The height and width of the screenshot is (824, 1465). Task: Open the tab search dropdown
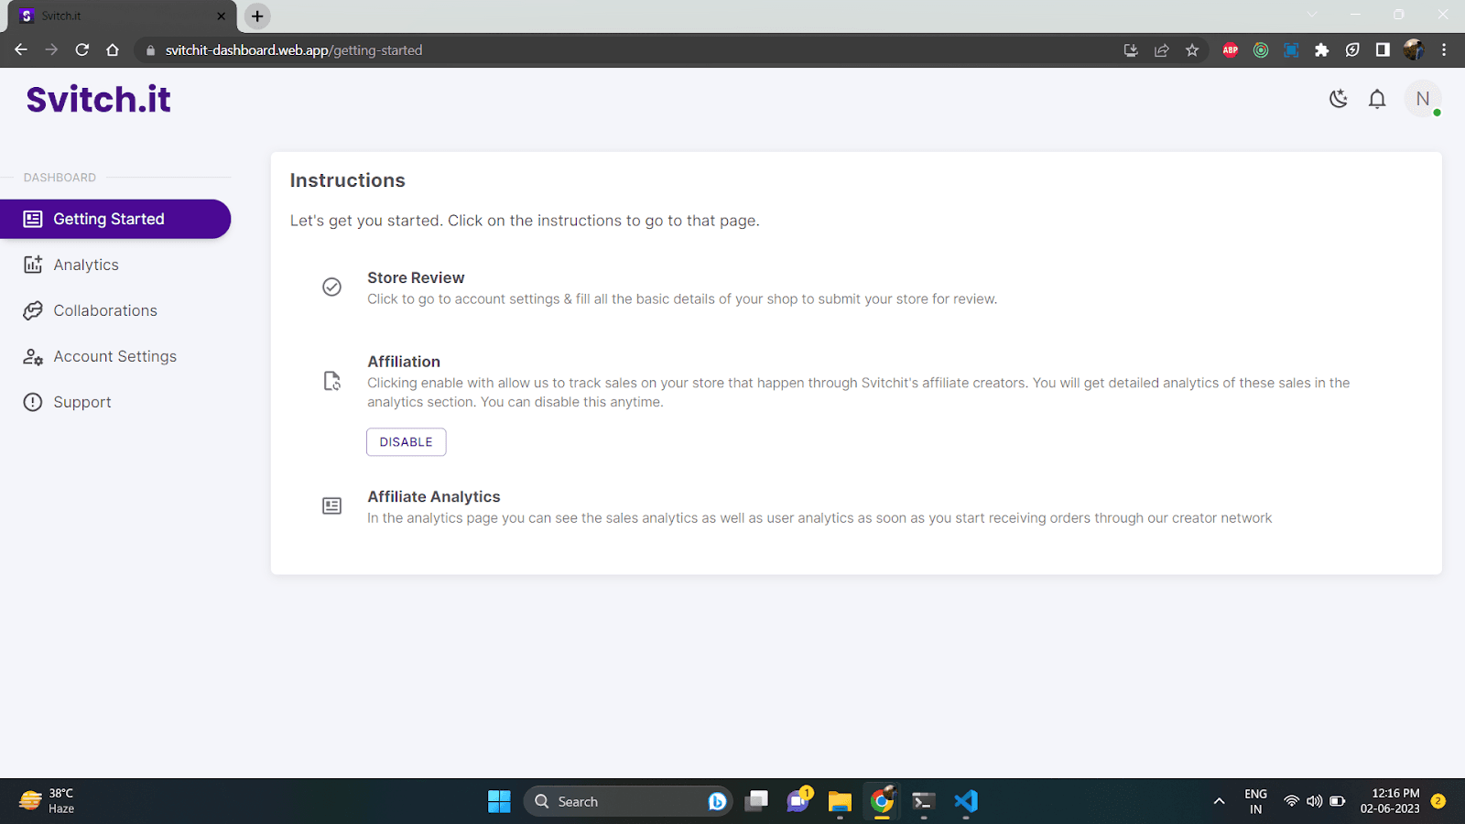(1312, 15)
